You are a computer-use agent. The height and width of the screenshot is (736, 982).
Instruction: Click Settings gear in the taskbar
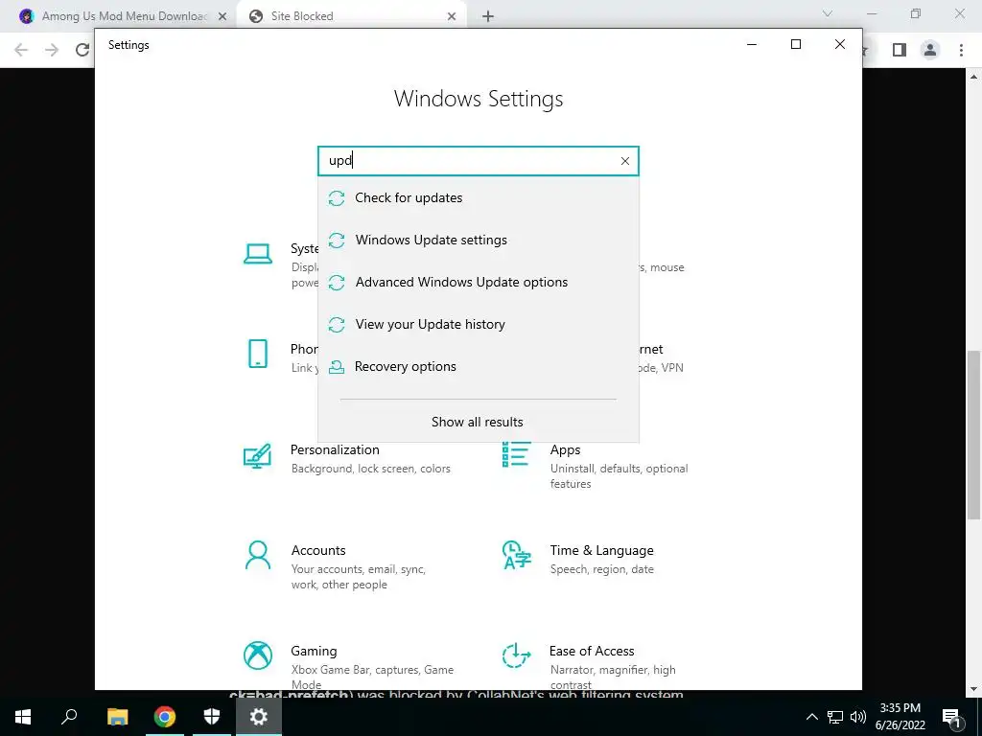click(259, 717)
